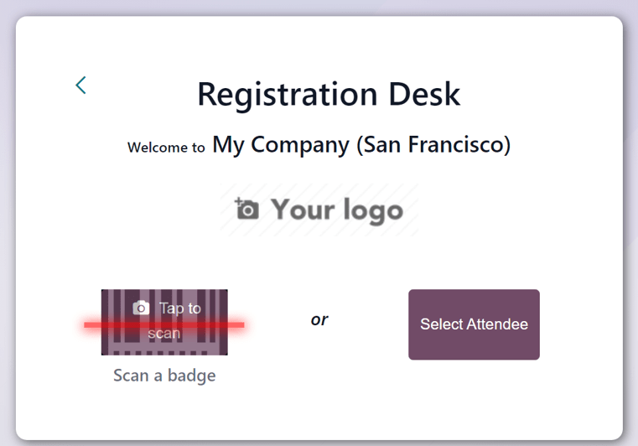Click the word 'badge' below the scanner
Image resolution: width=638 pixels, height=446 pixels.
191,376
